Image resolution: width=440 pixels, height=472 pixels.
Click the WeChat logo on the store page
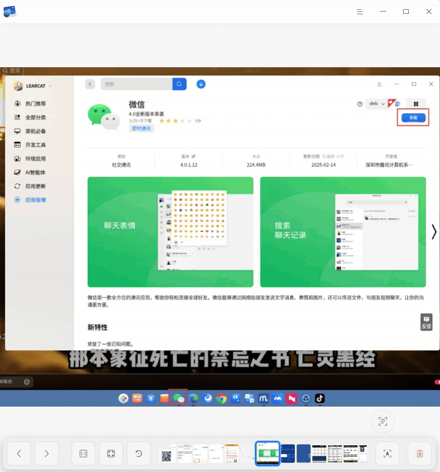pos(104,117)
